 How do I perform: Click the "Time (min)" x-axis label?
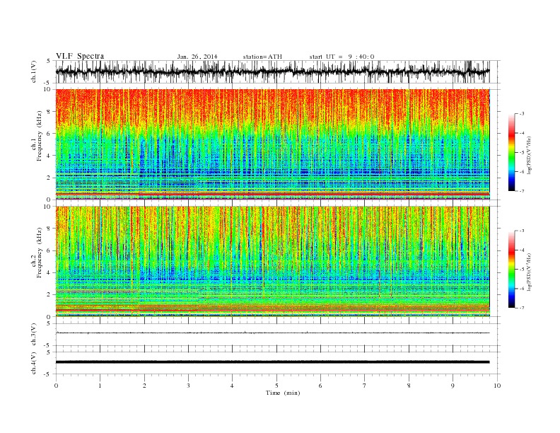[x=283, y=393]
